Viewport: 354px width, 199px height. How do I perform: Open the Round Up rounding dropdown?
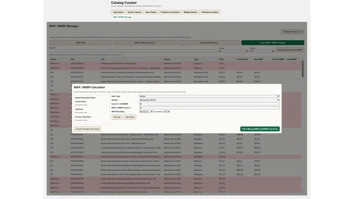(x=146, y=112)
